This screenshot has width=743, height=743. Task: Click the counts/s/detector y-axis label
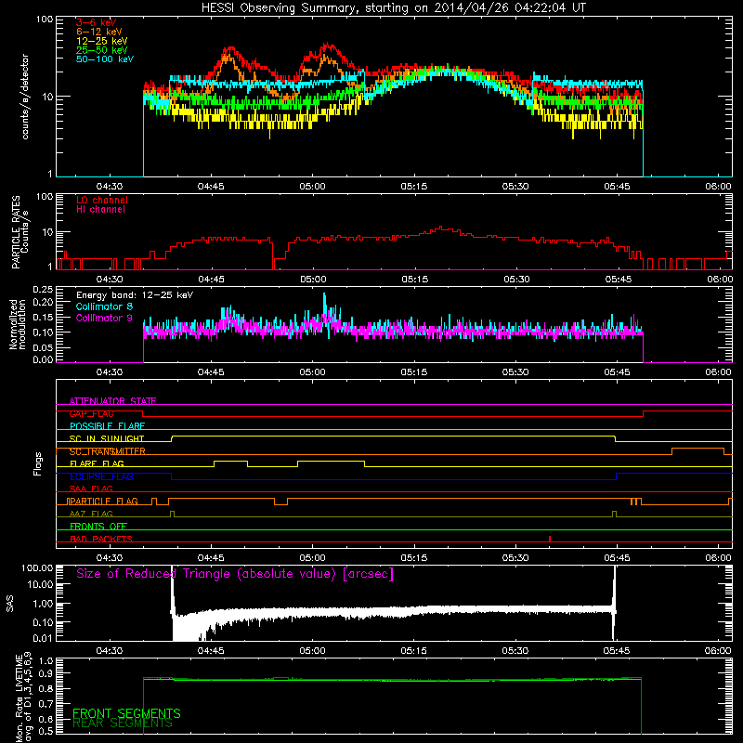tap(25, 97)
